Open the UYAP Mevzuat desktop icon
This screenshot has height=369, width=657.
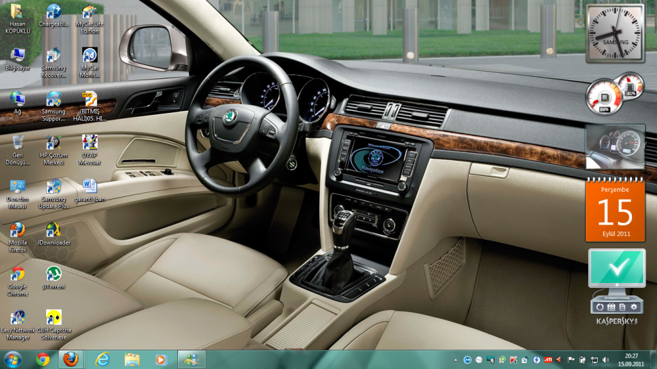90,143
